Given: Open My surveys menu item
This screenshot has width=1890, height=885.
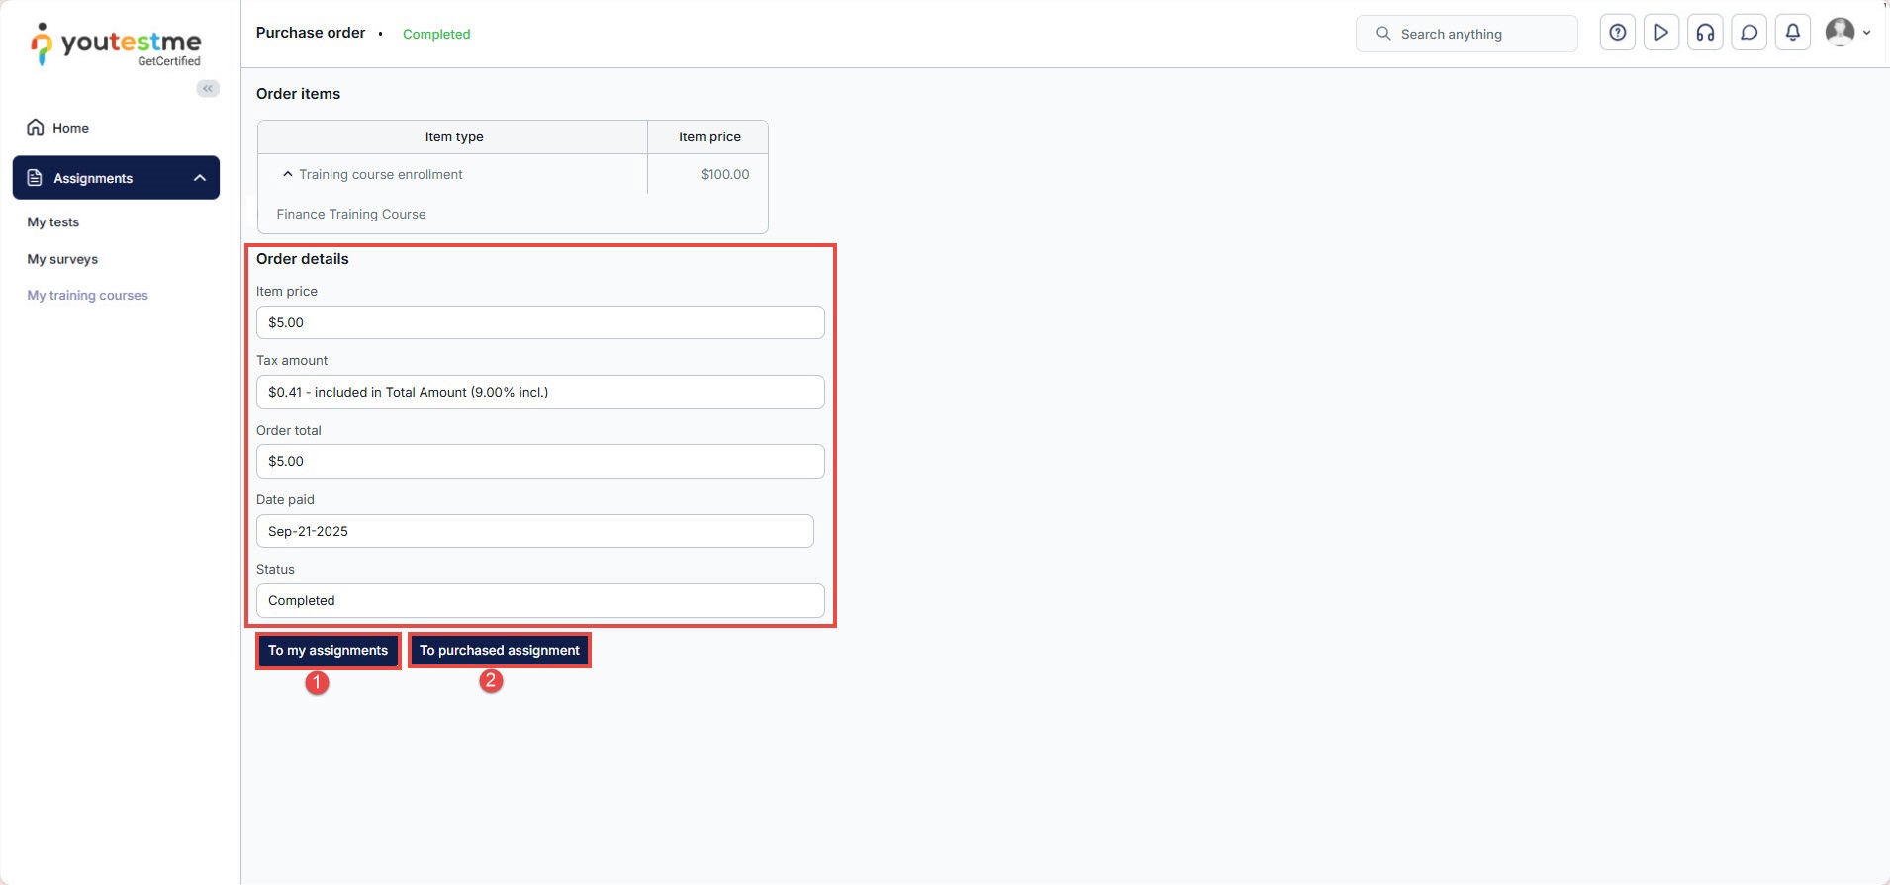Looking at the screenshot, I should coord(62,259).
